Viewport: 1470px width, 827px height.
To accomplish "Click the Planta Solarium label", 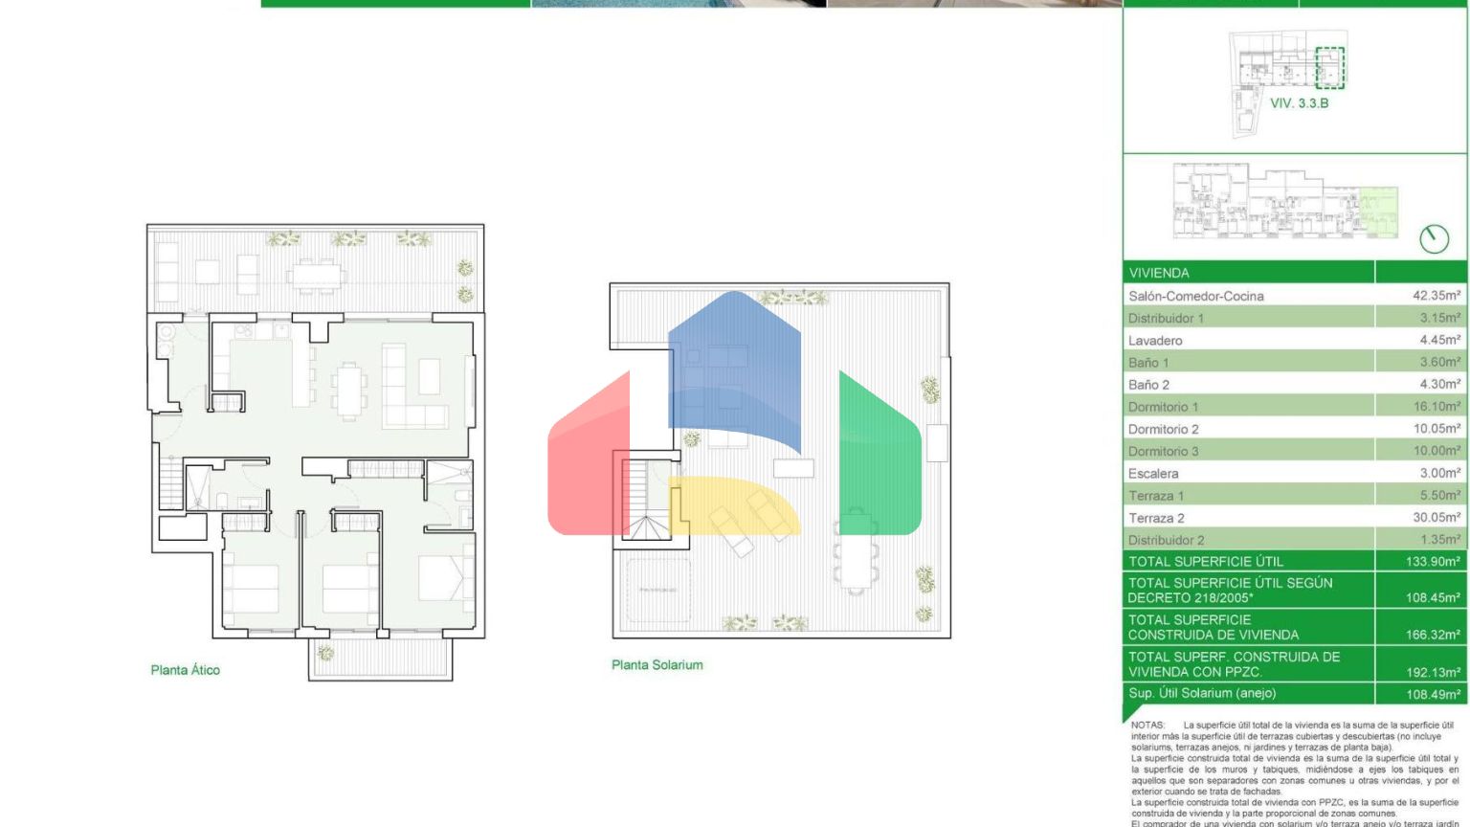I will coord(657,665).
